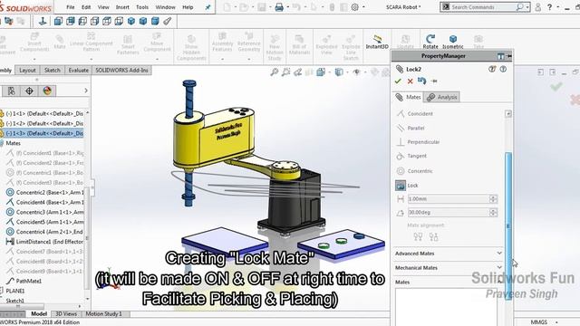Open the Insert menu

(122, 7)
